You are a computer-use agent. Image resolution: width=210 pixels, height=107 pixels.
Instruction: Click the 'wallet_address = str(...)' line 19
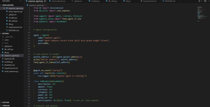click(58, 57)
